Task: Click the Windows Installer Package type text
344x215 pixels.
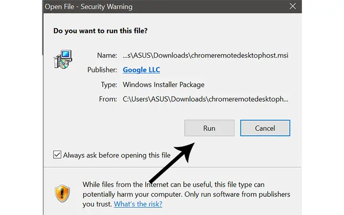Action: (163, 85)
